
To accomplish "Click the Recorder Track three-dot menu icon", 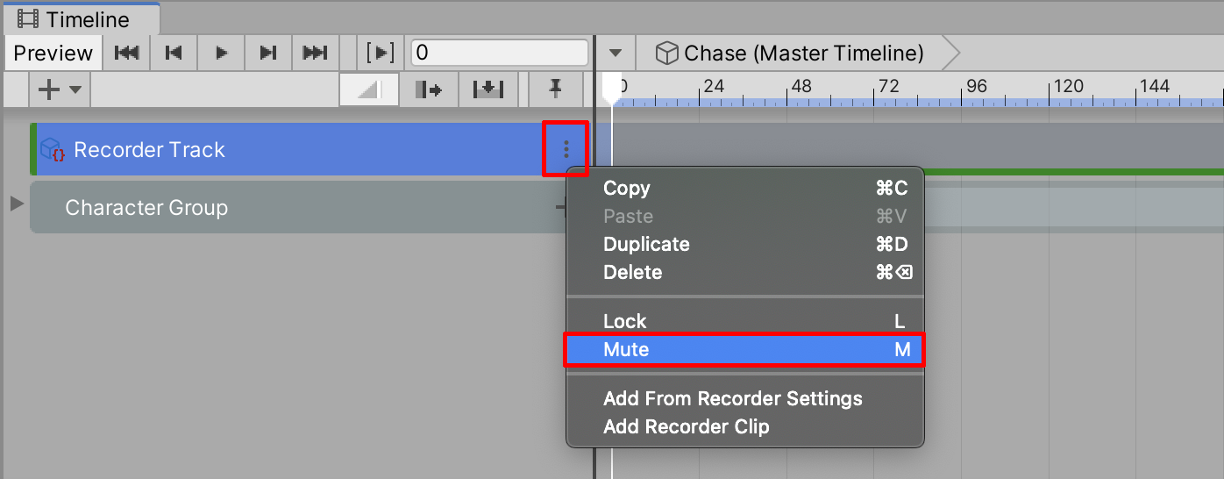I will click(566, 150).
